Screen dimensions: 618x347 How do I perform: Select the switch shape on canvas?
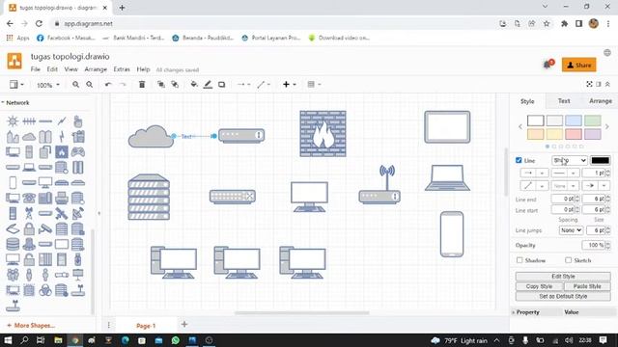233,197
